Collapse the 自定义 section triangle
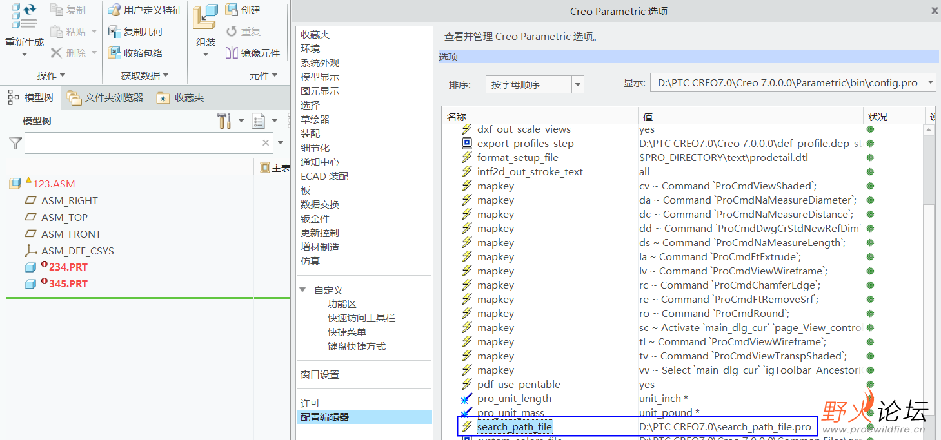Viewport: 941px width, 440px height. tap(303, 290)
